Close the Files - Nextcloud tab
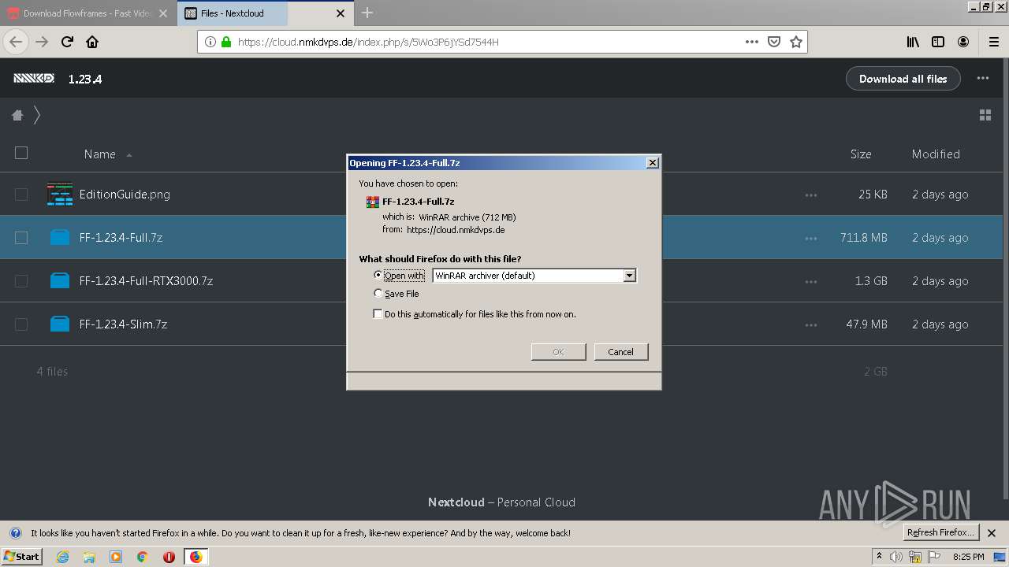Viewport: 1009px width, 567px height. [341, 13]
